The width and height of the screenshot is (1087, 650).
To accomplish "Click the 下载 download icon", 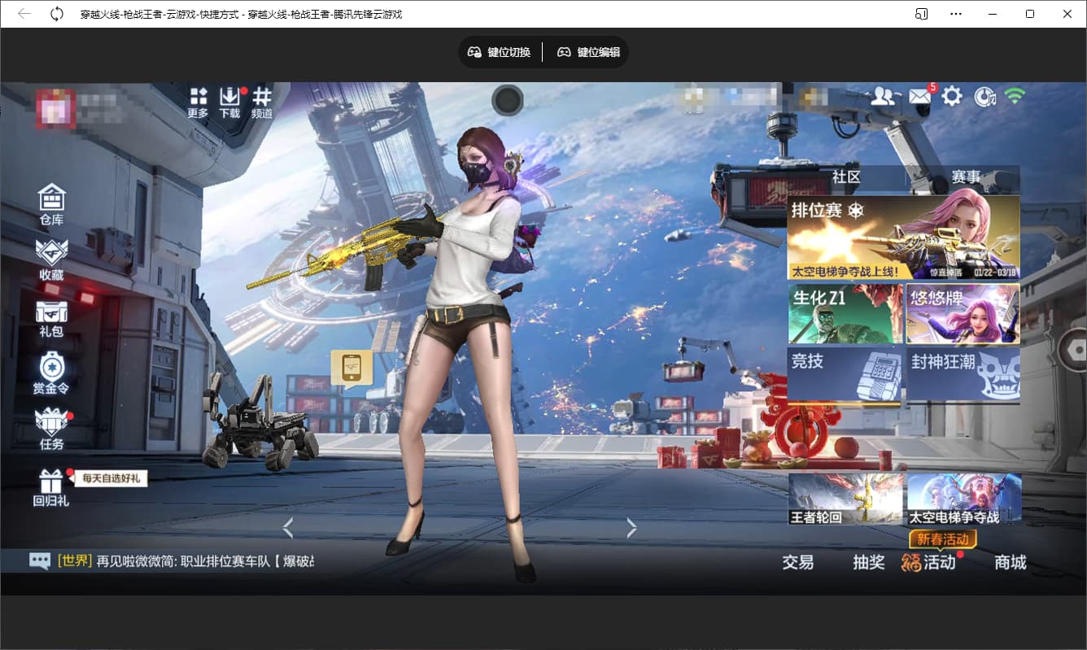I will click(229, 103).
